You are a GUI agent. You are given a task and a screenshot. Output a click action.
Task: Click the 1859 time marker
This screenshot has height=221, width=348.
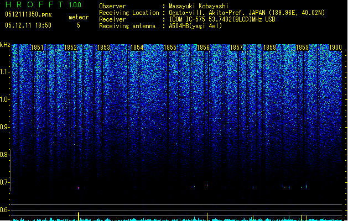pos(302,48)
